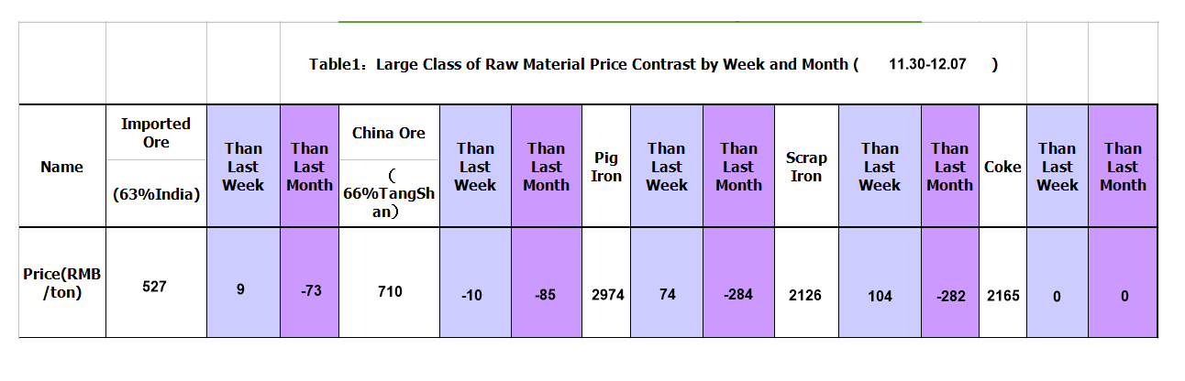1185x381 pixels.
Task: Click the Table1 title cell
Action: click(653, 65)
